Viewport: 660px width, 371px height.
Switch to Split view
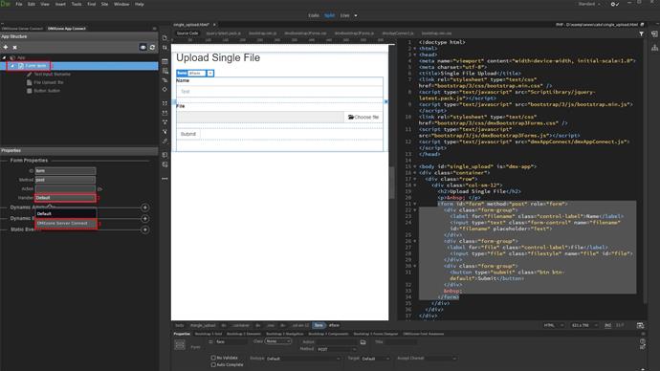330,15
